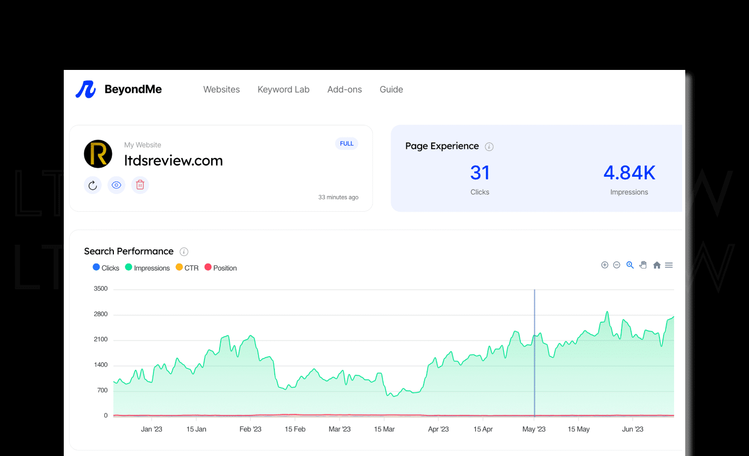Click the Search Performance info icon
The width and height of the screenshot is (749, 456).
coord(184,251)
